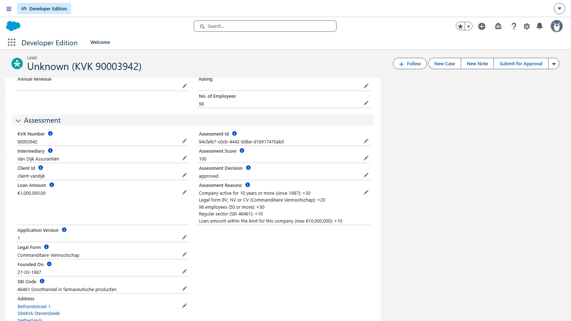Screen dimensions: 571x321
Task: Edit the Rating field pencil
Action: (x=366, y=86)
